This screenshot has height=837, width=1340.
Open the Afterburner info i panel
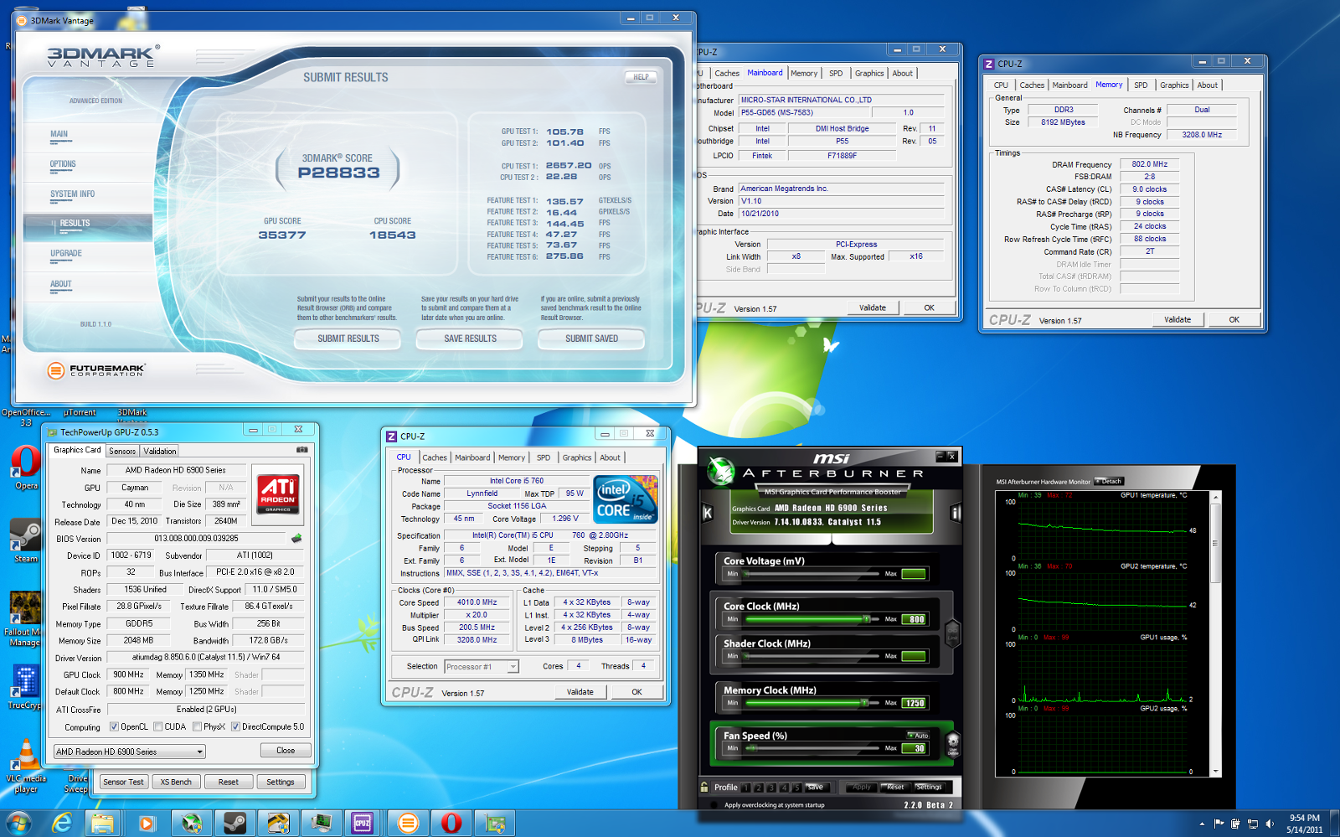(956, 513)
